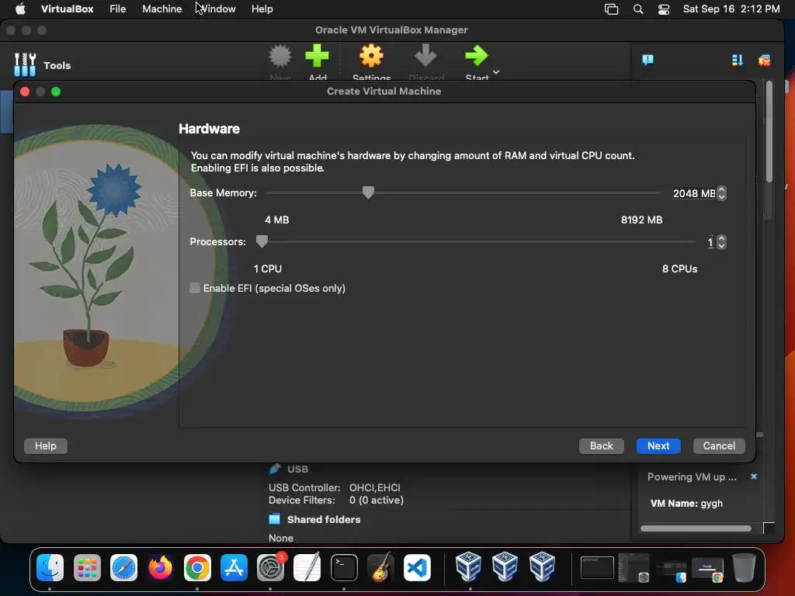795x596 pixels.
Task: Open Finder from the Dock
Action: [50, 567]
